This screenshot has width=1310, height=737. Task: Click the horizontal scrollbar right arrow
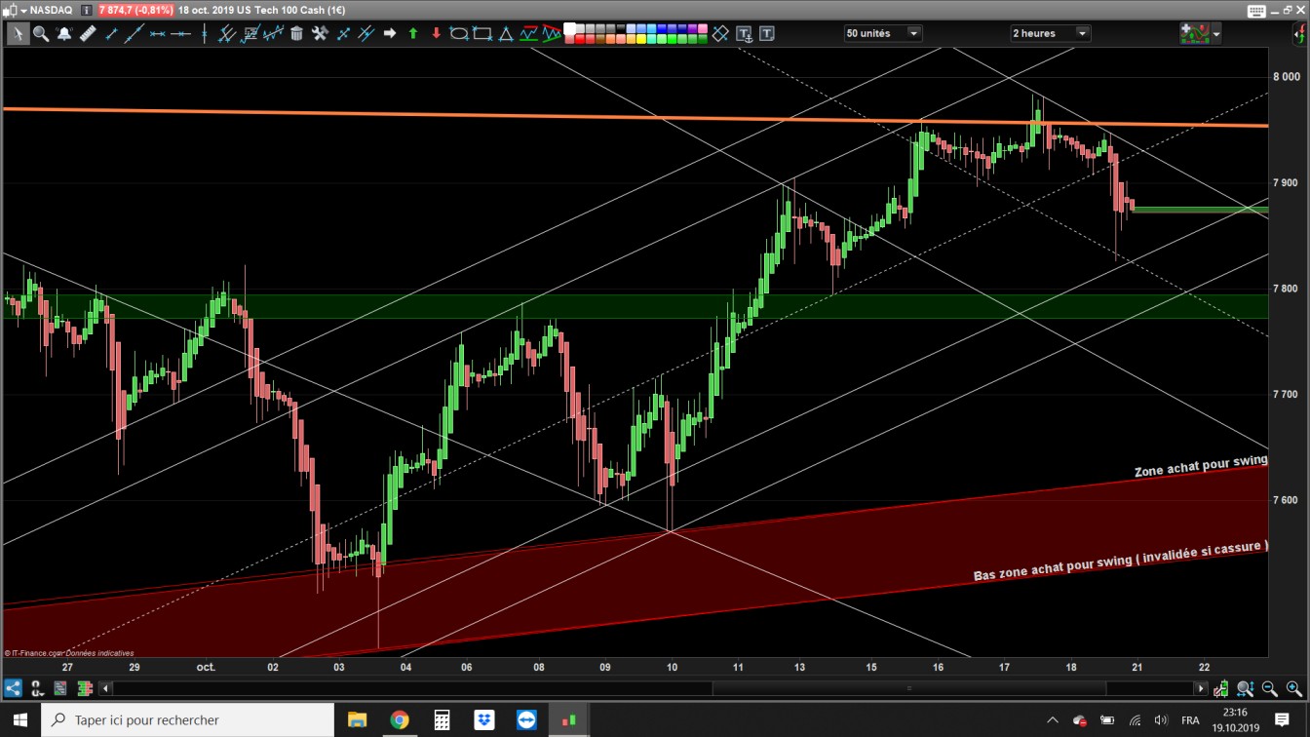[x=1201, y=688]
